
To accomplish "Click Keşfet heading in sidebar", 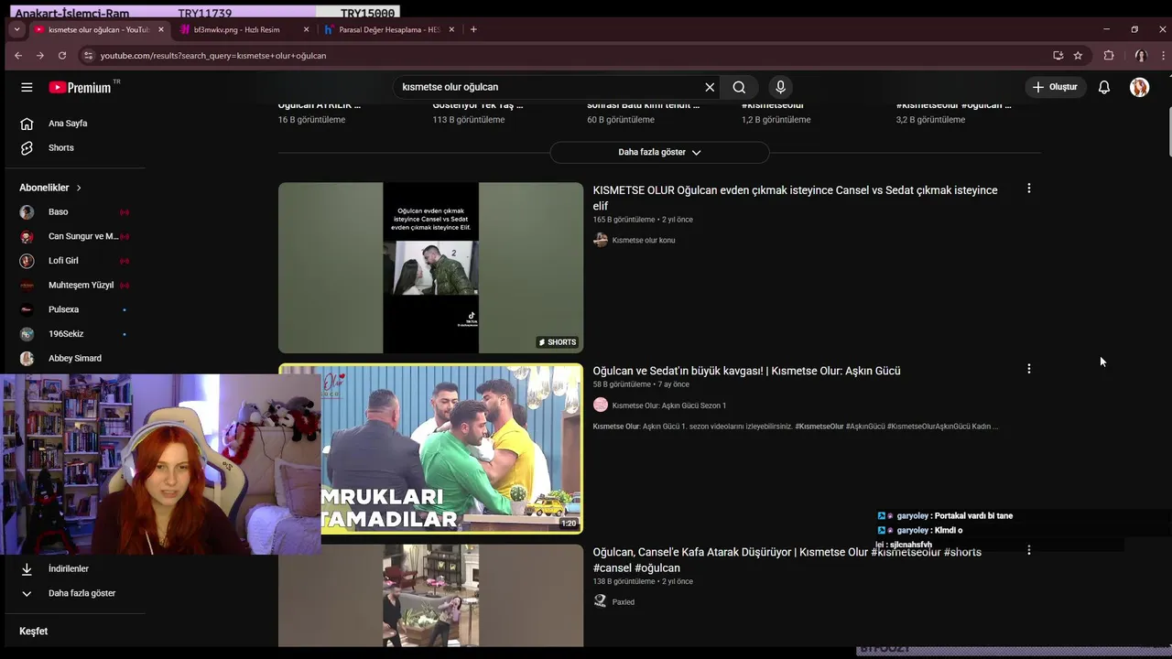I will point(34,632).
